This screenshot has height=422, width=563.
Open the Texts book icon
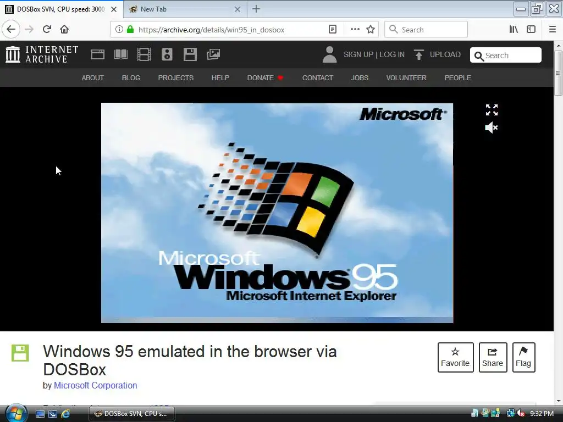[x=120, y=54]
